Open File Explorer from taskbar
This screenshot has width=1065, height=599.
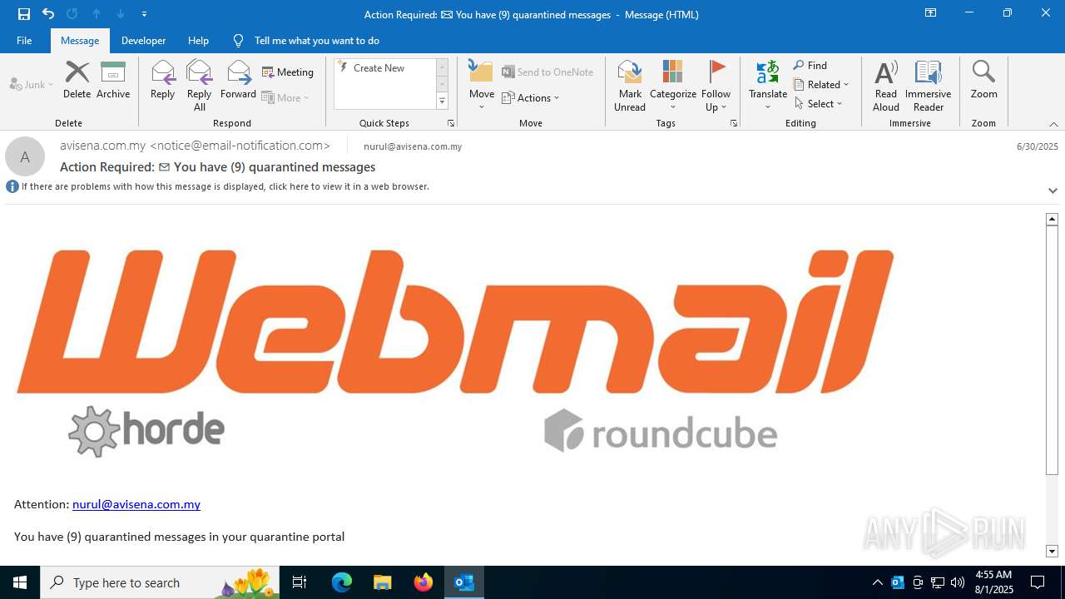point(382,582)
